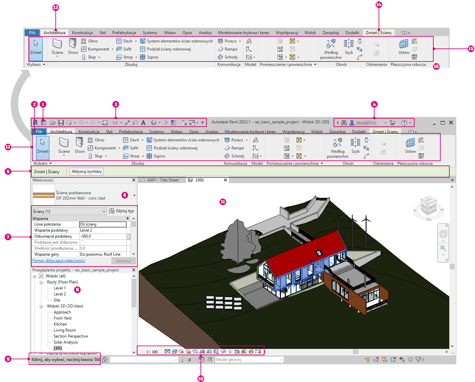Select Ściana wall tool in the enlarged ribbon callout

57,47
